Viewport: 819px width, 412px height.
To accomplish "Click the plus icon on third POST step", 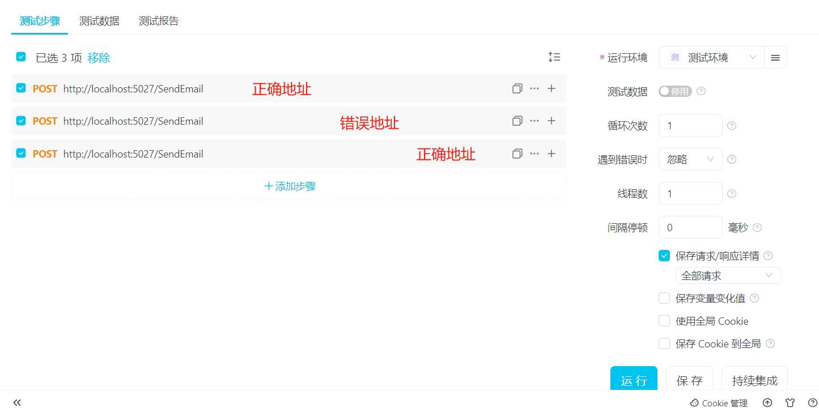I will click(551, 154).
